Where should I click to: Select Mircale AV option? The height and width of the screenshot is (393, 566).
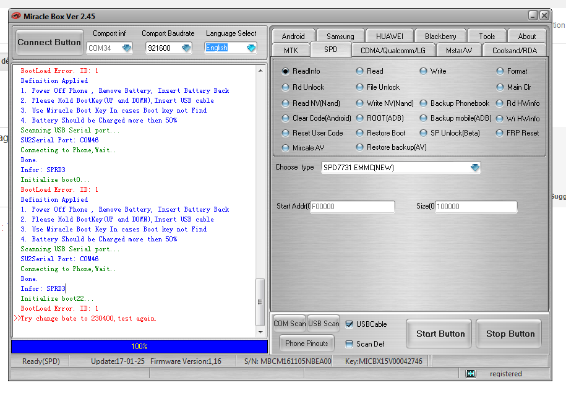click(x=285, y=148)
